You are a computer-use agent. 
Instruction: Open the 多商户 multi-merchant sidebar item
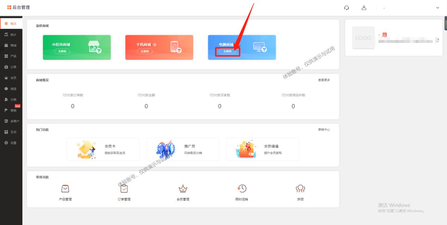[11, 121]
